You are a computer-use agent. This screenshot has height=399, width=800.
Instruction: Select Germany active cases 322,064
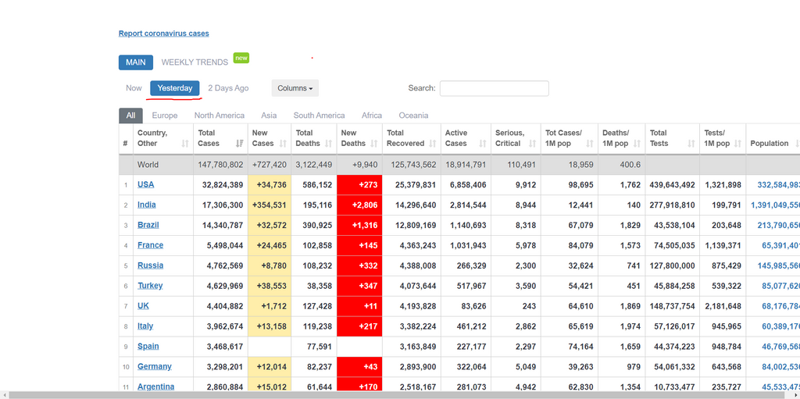469,367
